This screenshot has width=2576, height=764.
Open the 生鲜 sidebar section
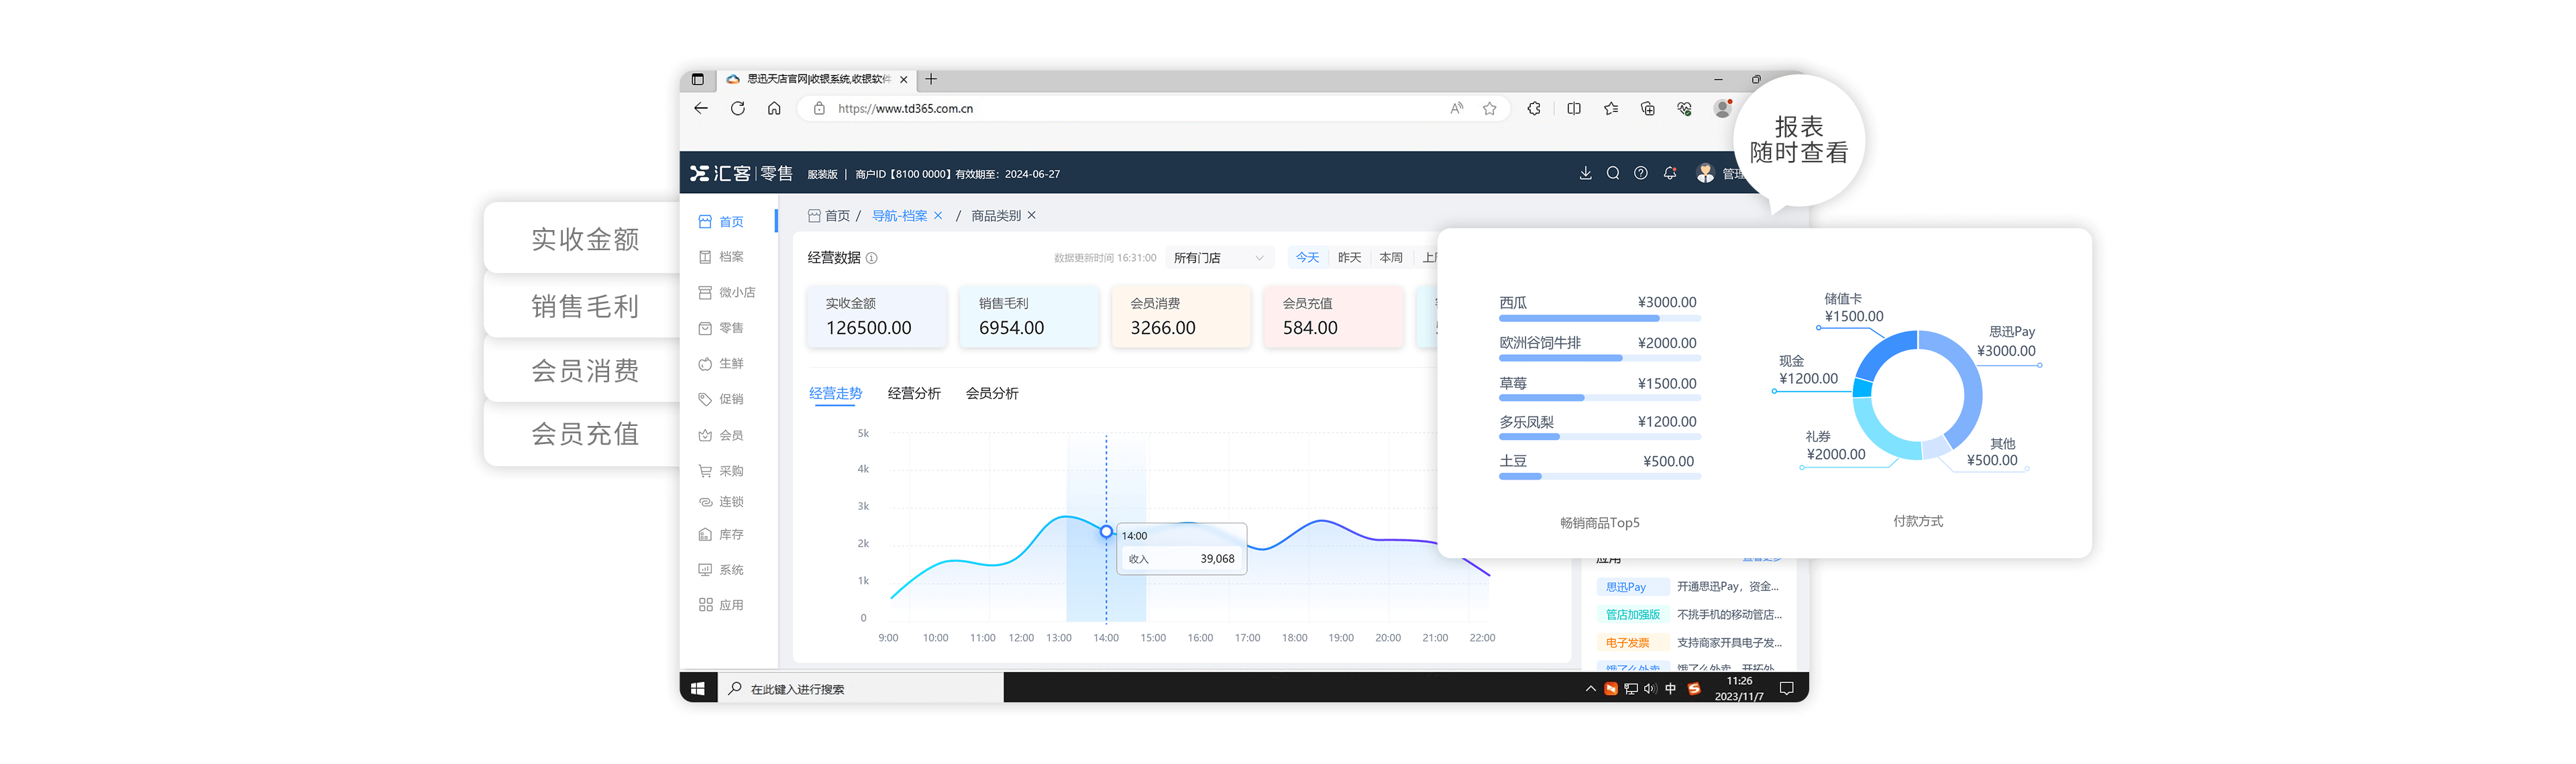point(721,364)
